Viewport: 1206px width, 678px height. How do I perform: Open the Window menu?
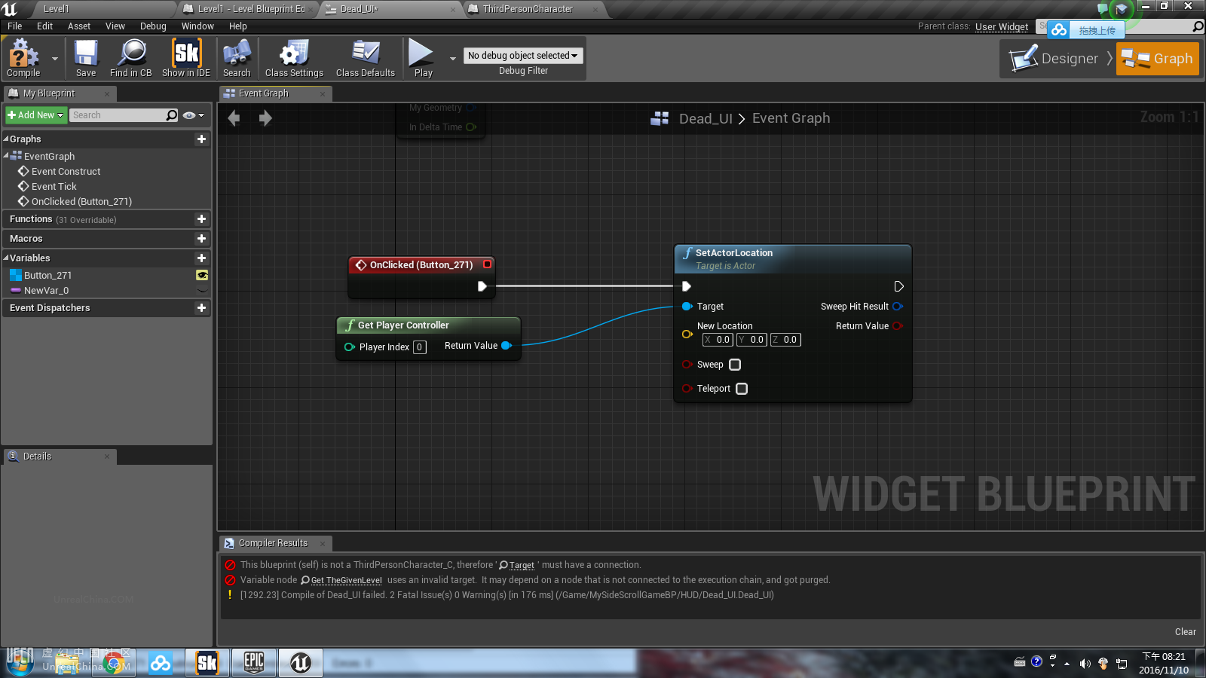click(x=197, y=26)
